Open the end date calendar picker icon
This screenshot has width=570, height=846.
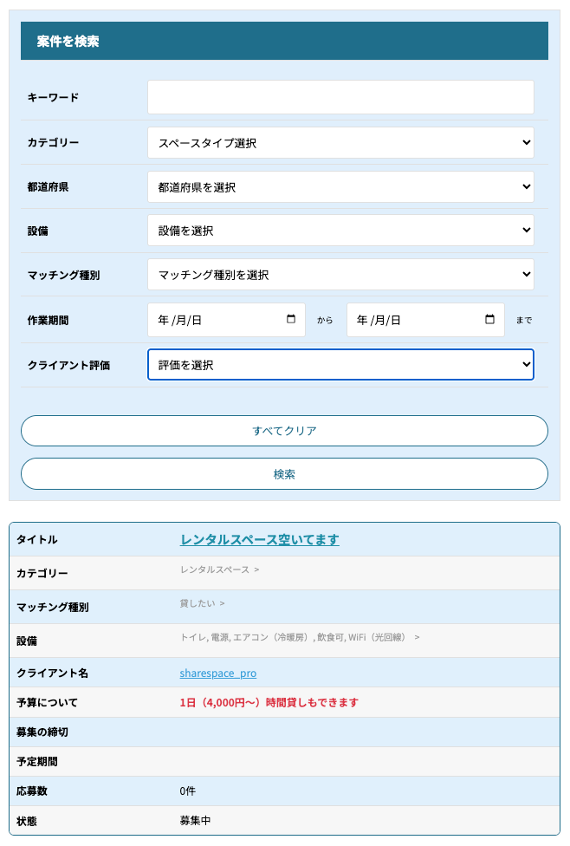pos(489,319)
